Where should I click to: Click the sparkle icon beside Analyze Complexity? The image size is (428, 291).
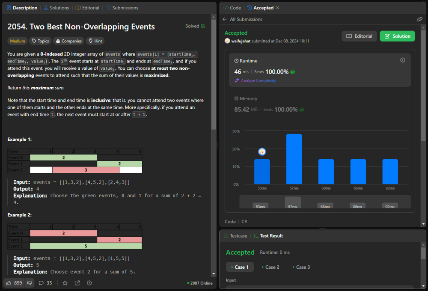click(x=237, y=80)
